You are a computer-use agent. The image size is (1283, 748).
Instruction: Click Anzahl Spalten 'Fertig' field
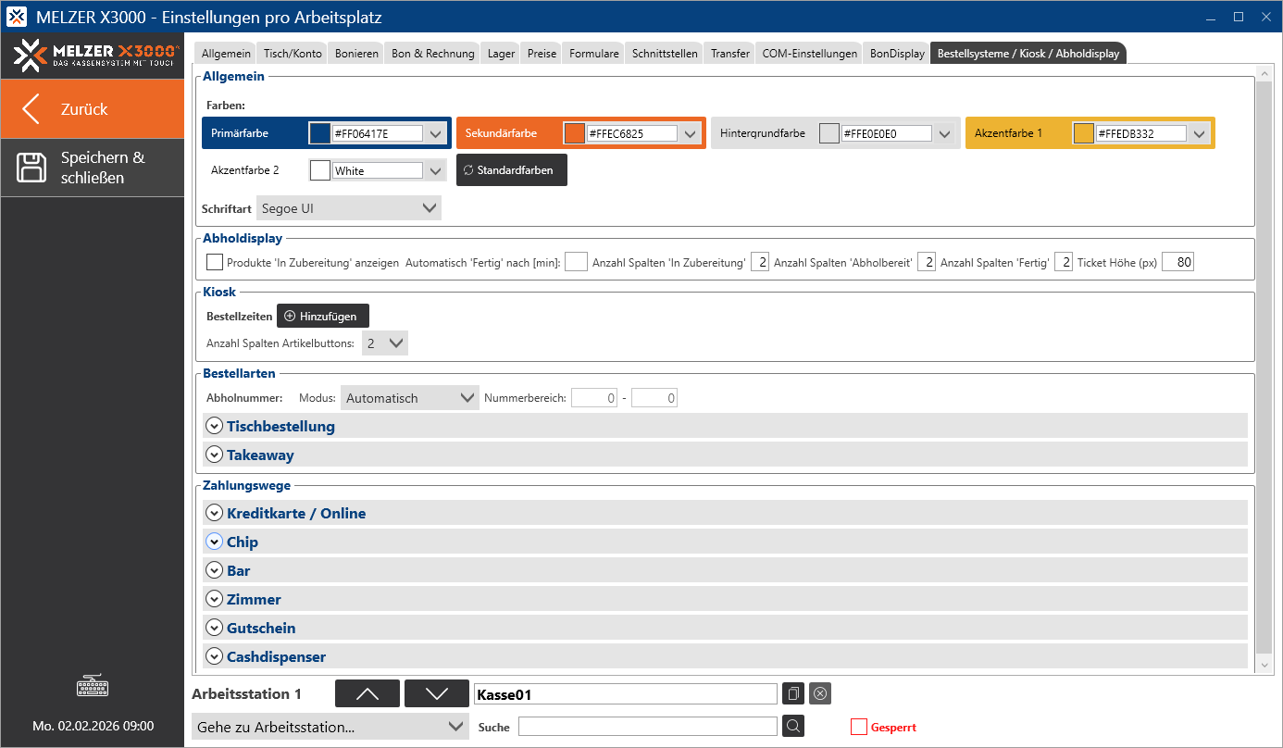(1064, 262)
